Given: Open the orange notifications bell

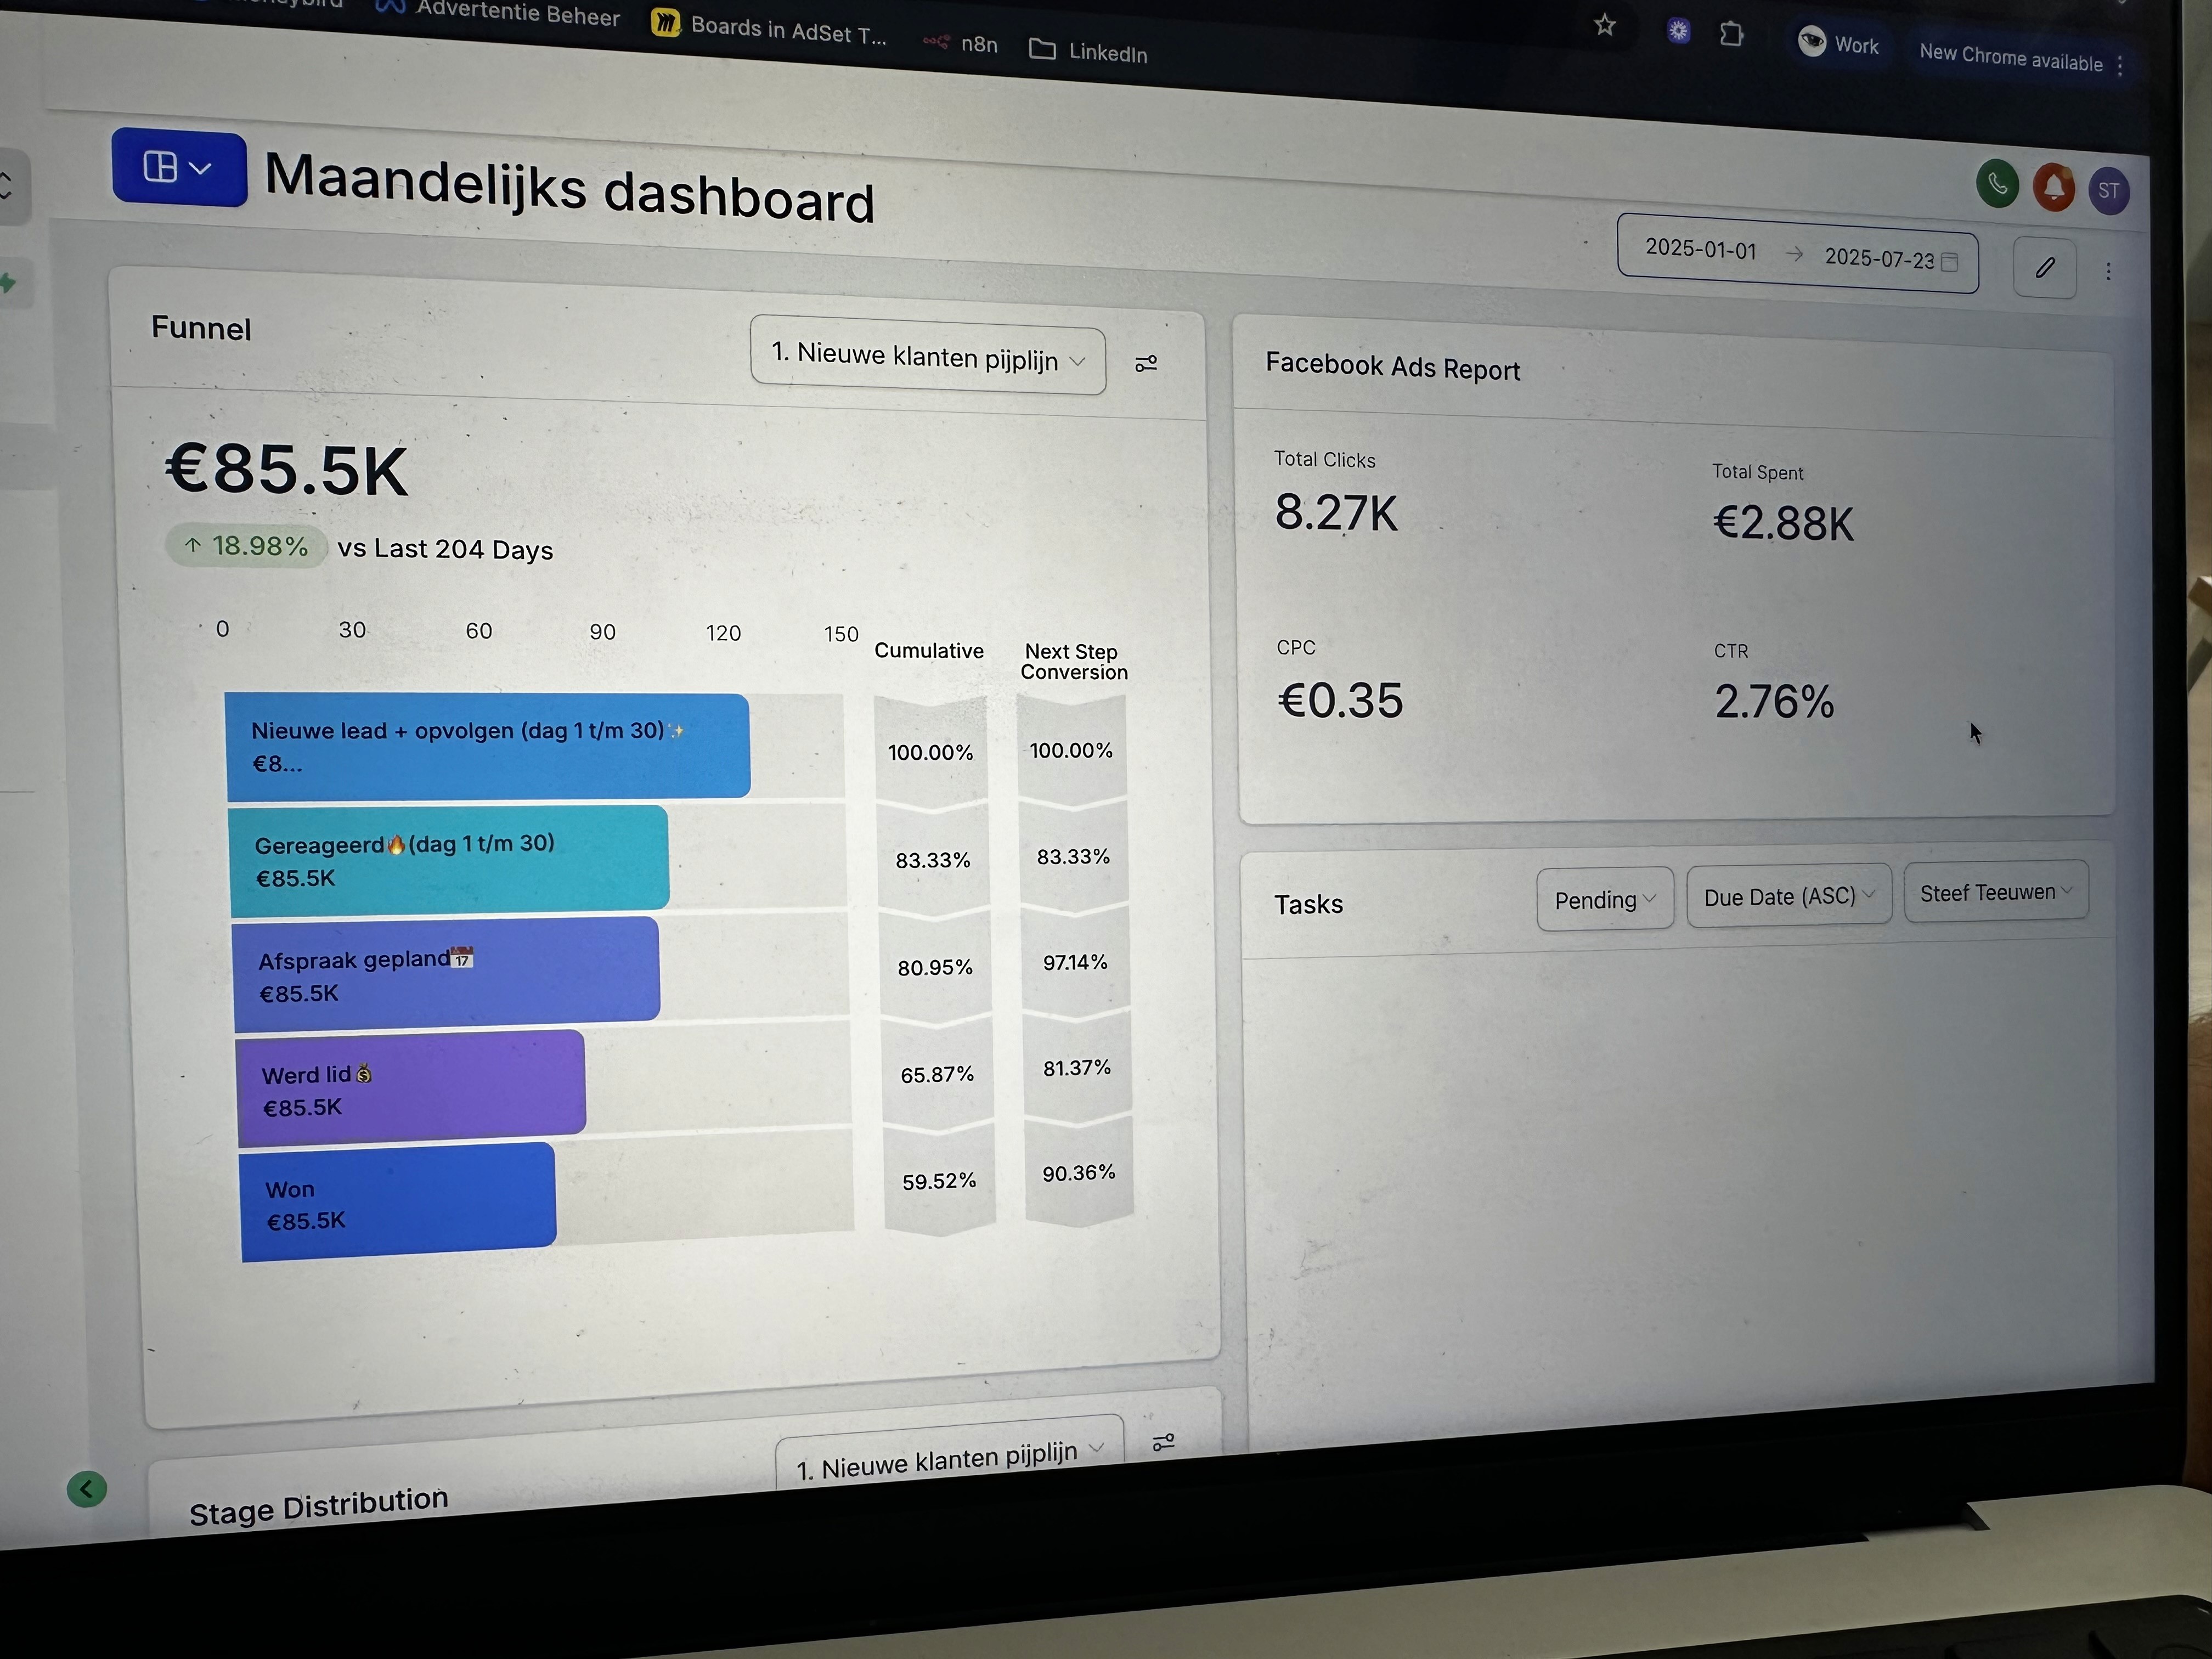Looking at the screenshot, I should point(2053,187).
